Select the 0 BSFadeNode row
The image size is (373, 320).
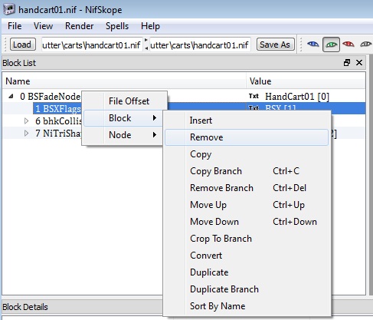click(51, 97)
